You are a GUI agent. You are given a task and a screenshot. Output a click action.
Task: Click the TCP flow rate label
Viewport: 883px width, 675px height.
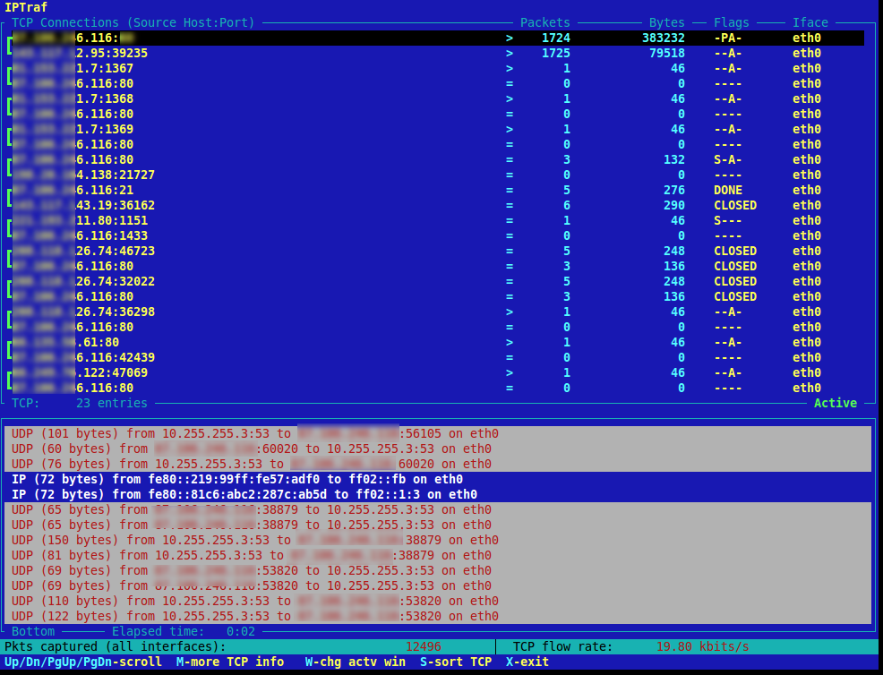pos(562,646)
